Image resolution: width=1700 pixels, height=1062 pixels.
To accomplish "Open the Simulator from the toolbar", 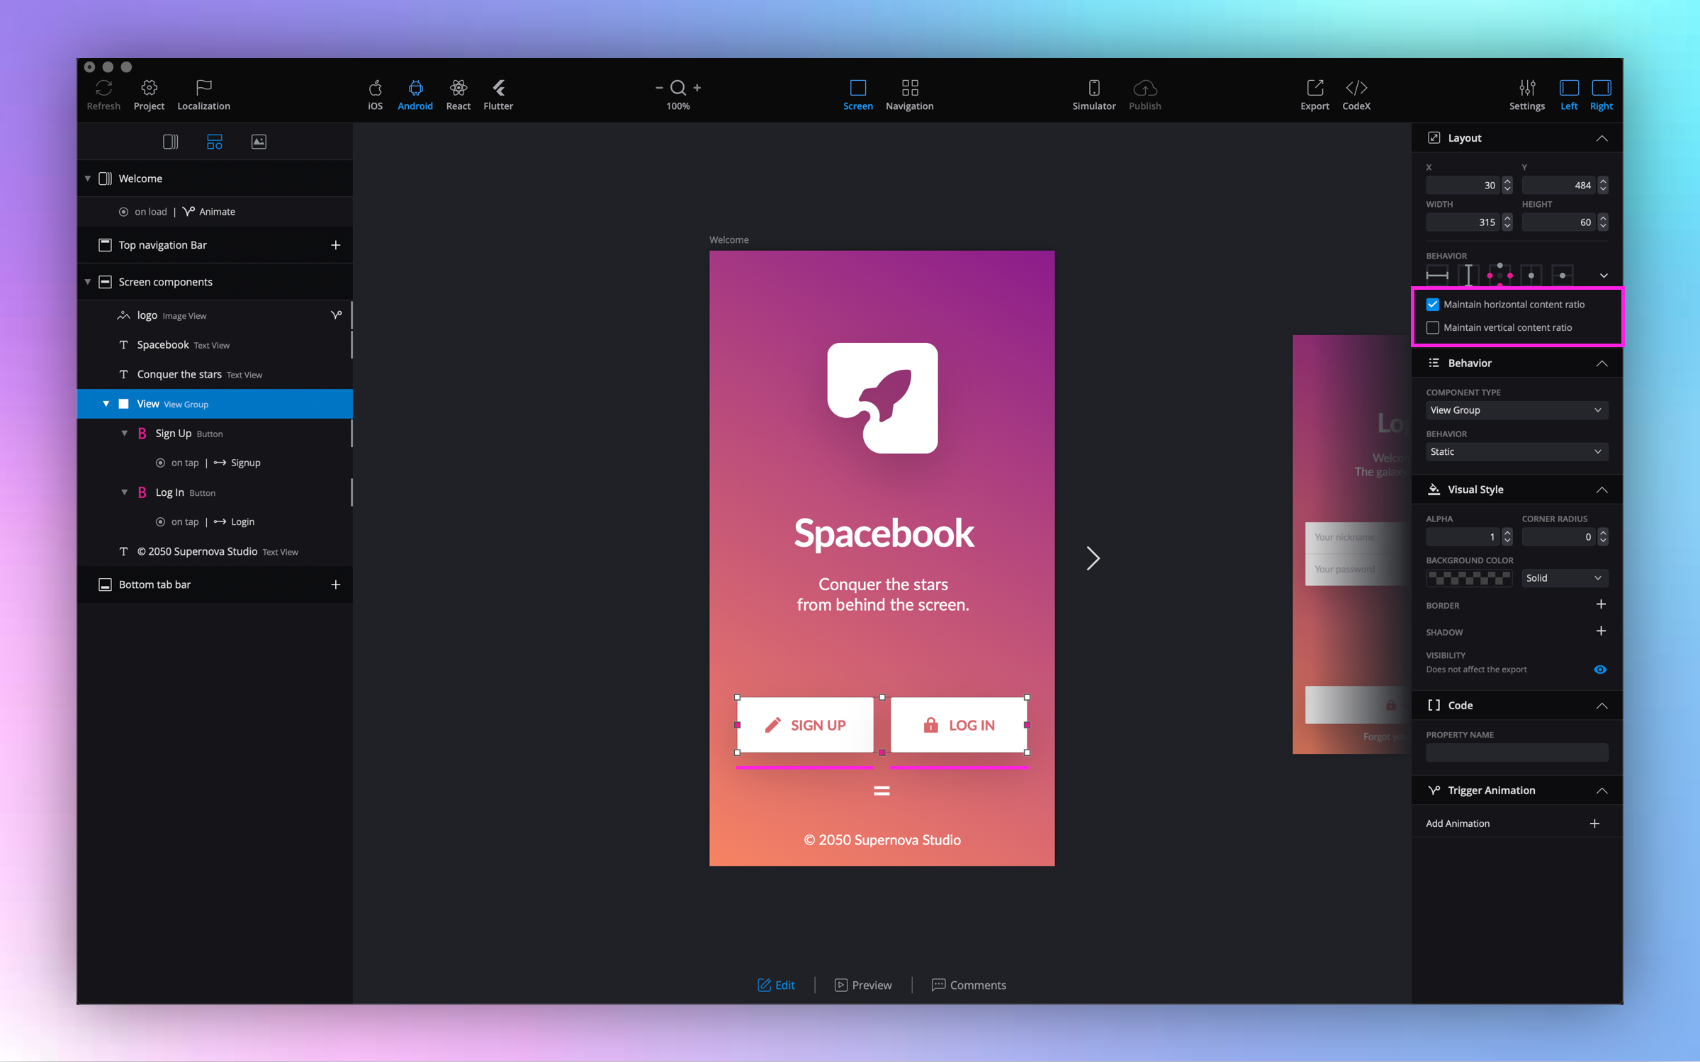I will pyautogui.click(x=1093, y=89).
